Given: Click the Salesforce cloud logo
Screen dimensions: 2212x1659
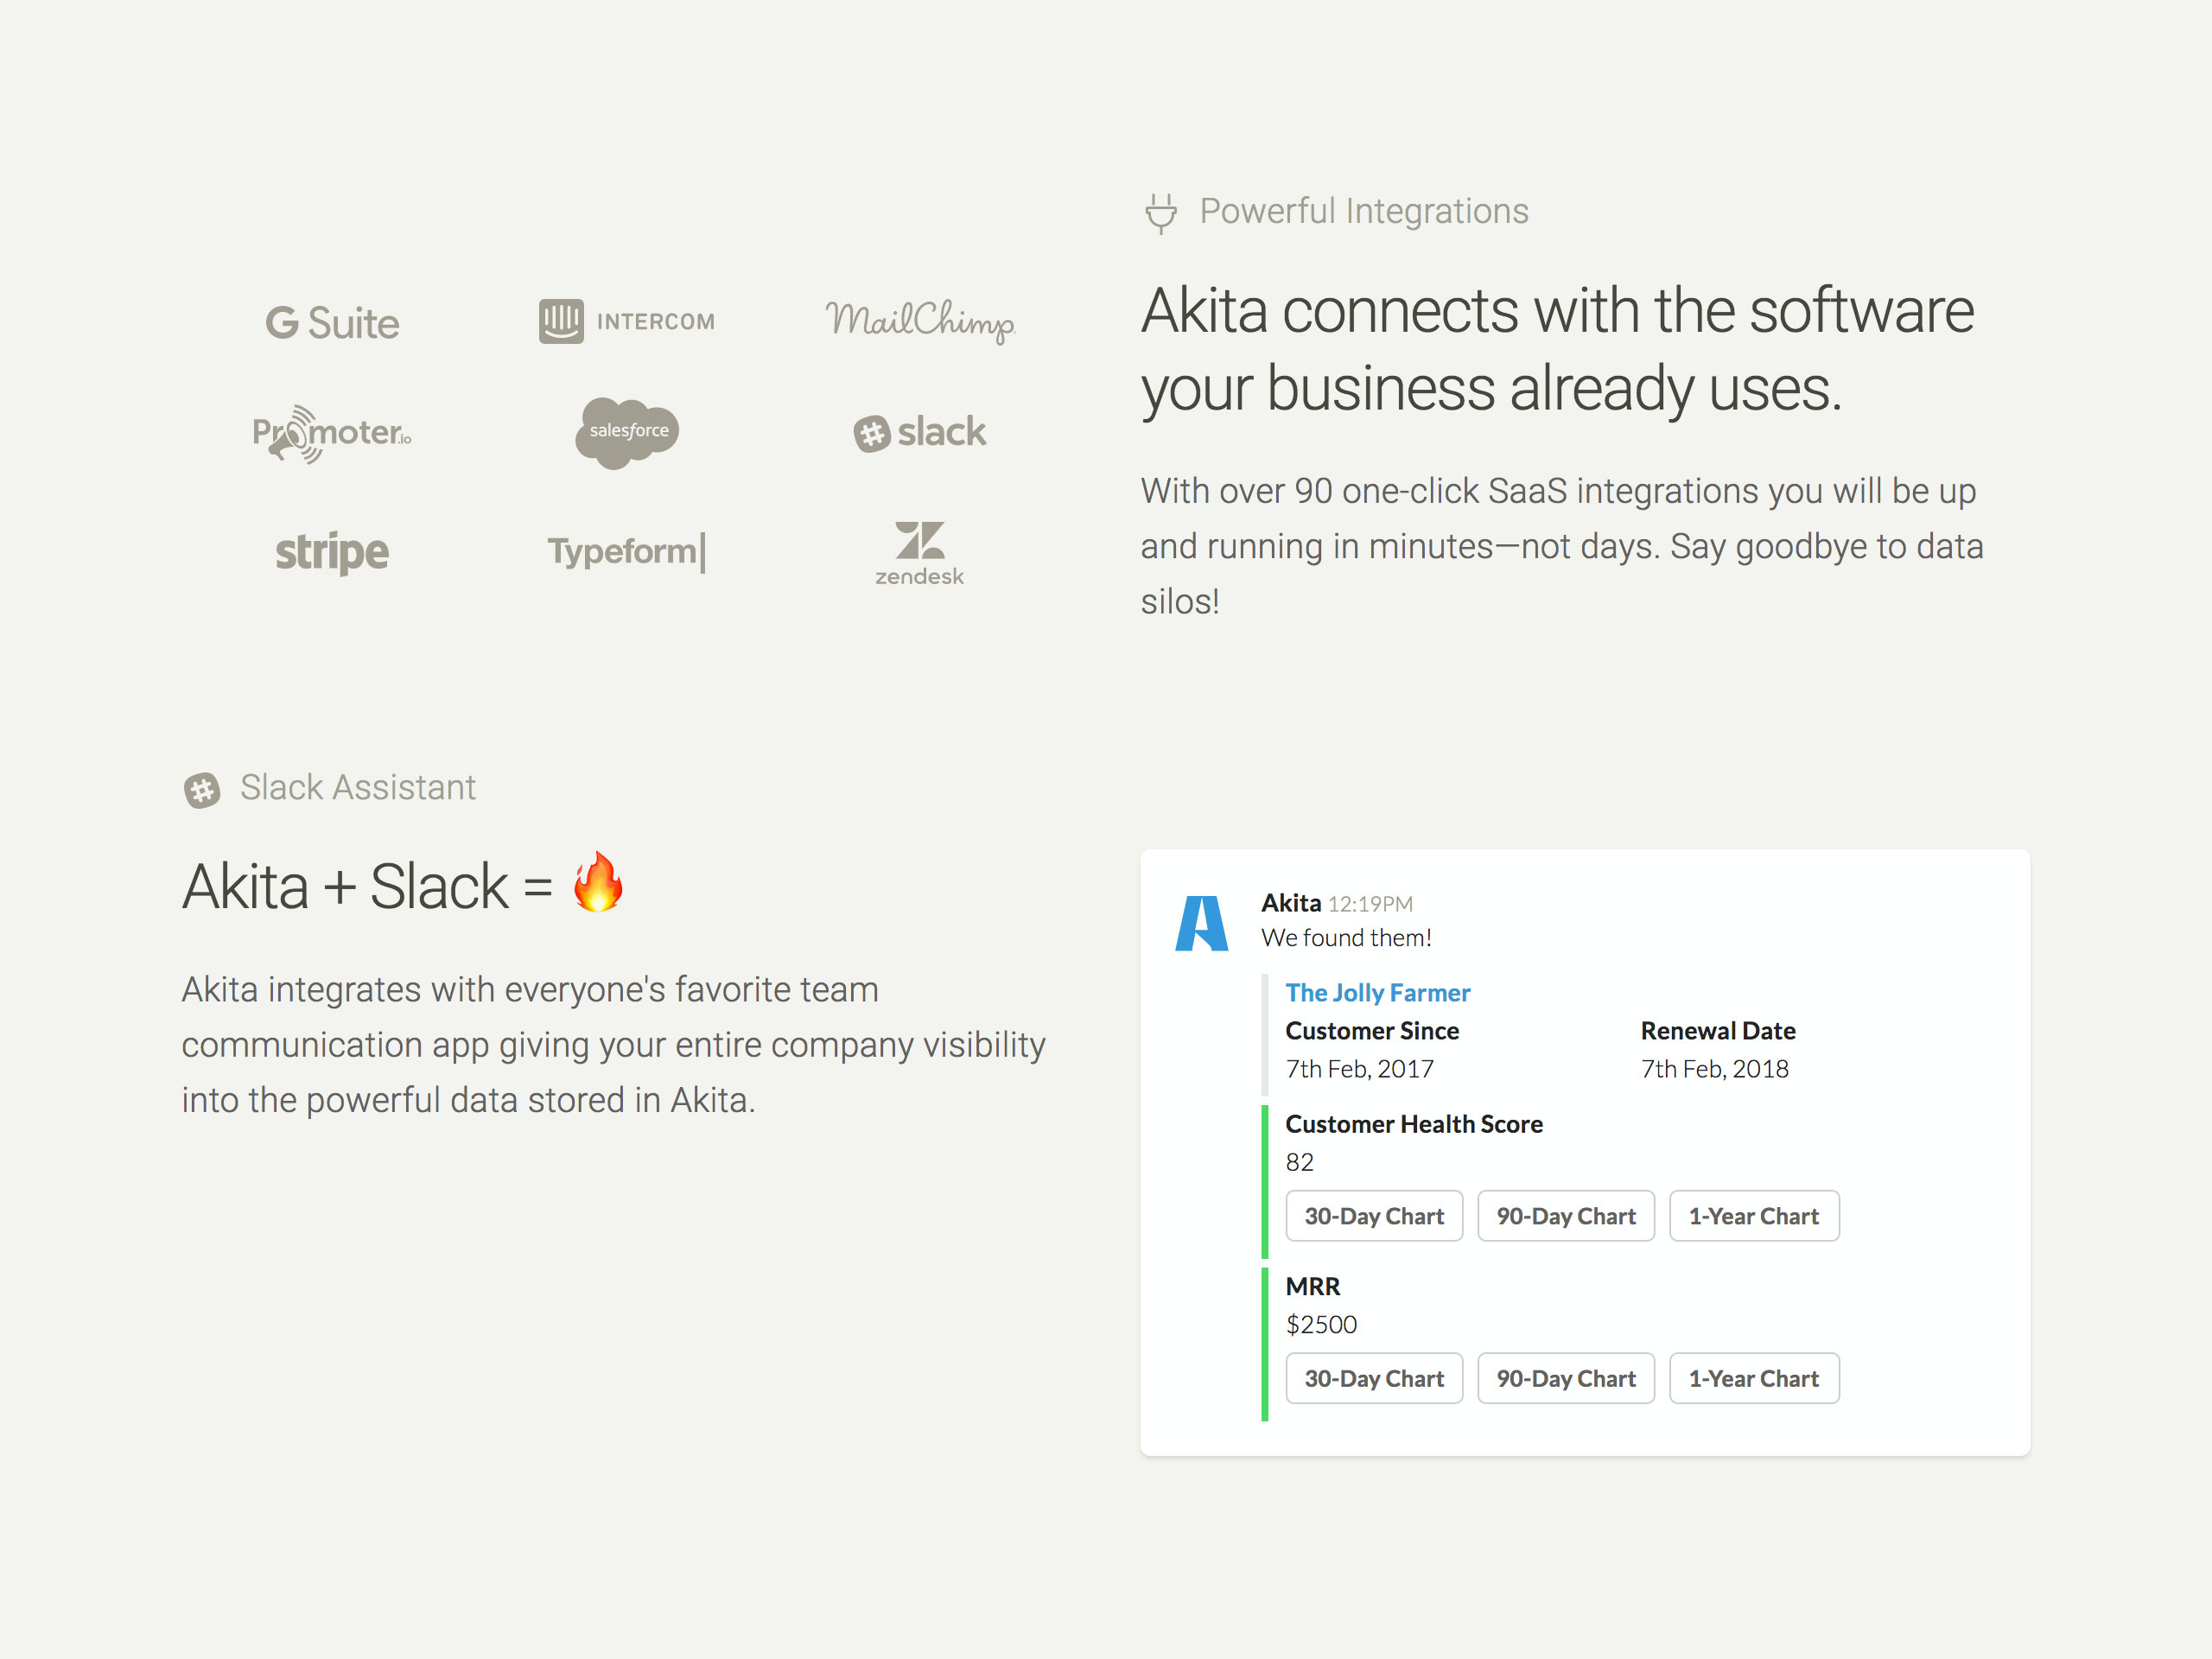Looking at the screenshot, I should (627, 432).
